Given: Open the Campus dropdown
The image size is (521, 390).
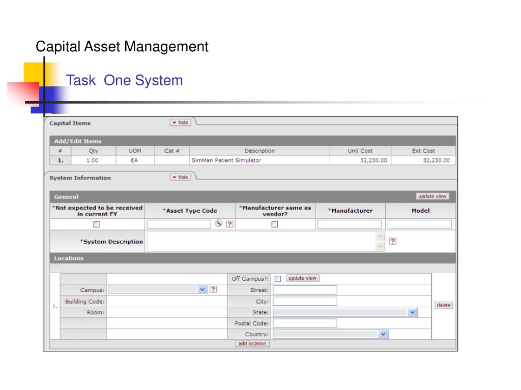Looking at the screenshot, I should pos(158,289).
